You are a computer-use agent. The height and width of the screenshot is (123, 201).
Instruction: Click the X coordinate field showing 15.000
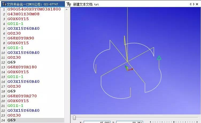pos(97,122)
